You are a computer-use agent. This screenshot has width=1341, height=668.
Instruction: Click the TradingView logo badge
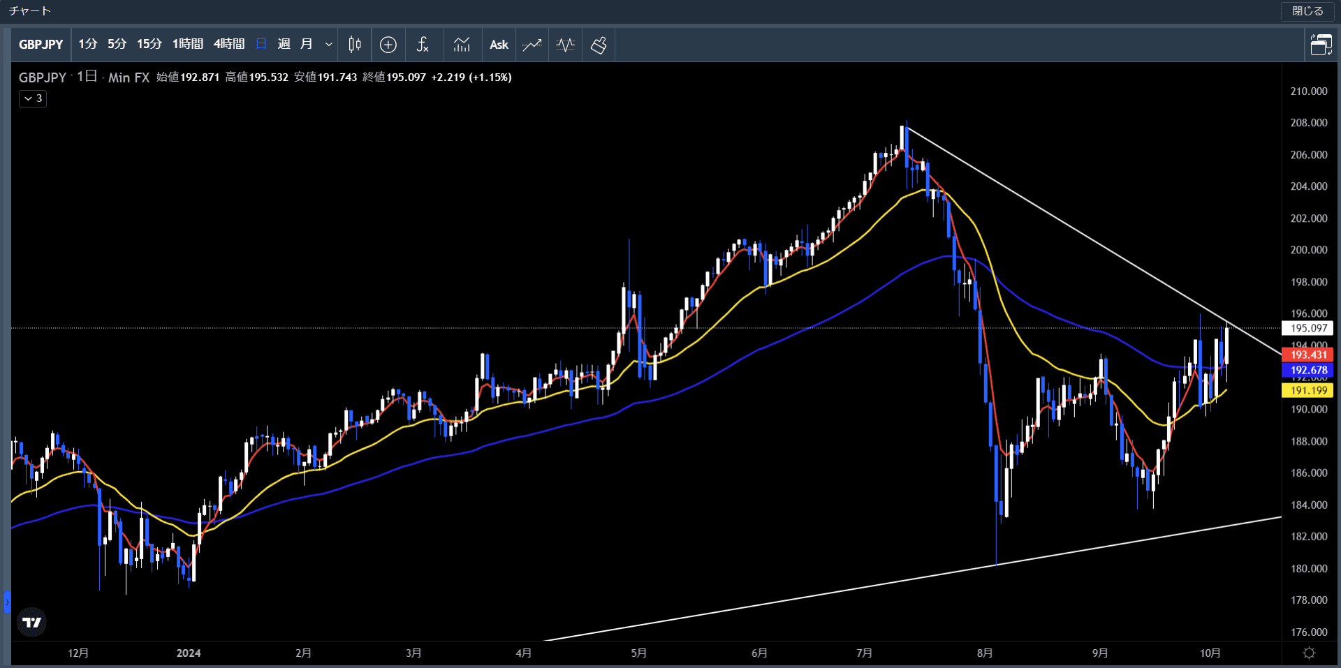pyautogui.click(x=31, y=621)
